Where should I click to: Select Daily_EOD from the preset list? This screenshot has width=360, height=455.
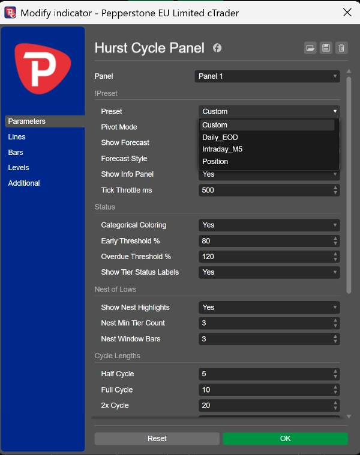point(220,137)
